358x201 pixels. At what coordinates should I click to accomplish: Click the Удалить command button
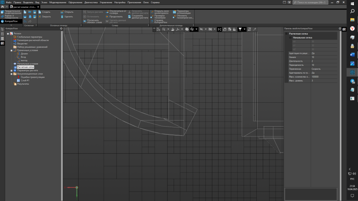(63, 16)
